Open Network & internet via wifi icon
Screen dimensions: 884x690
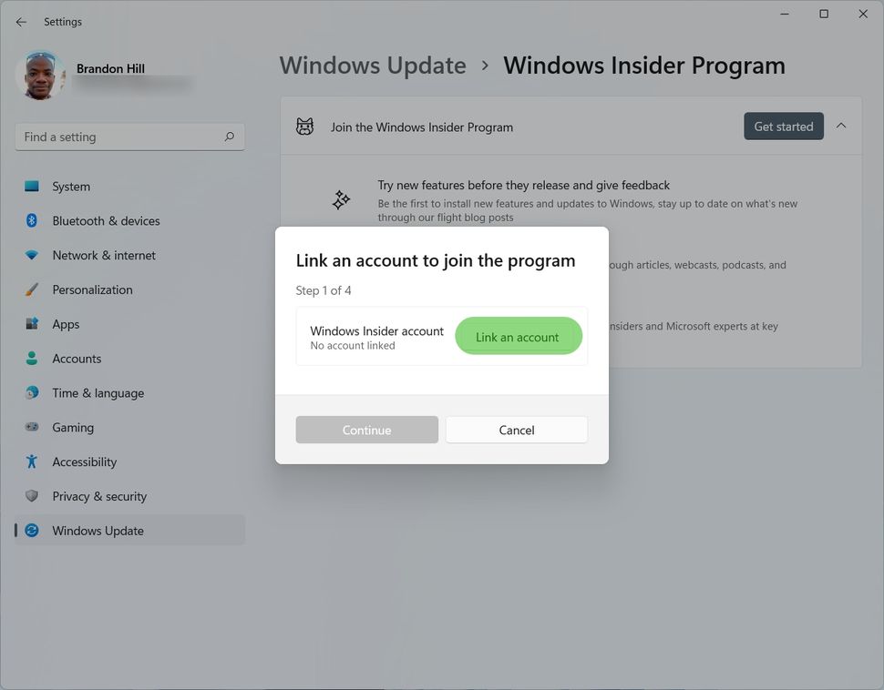[x=32, y=255]
